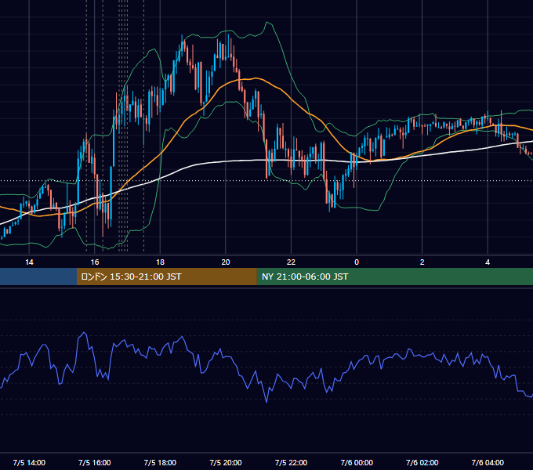Click the 7/5 20:00 time label
Screen dimensions: 533x470
coord(226,462)
